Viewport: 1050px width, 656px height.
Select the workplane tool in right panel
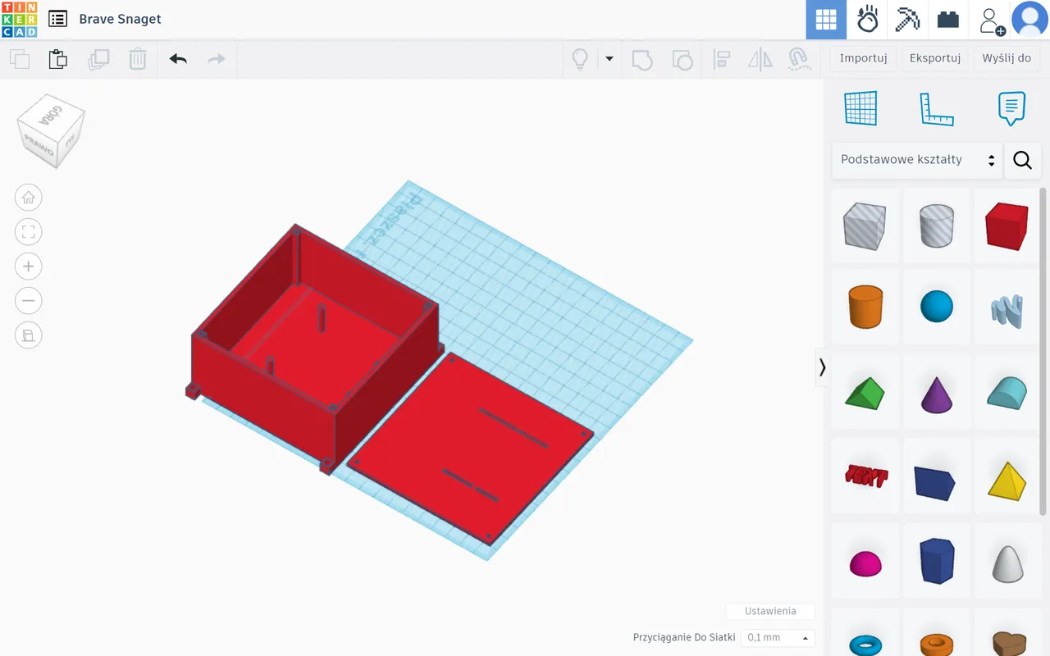(861, 107)
